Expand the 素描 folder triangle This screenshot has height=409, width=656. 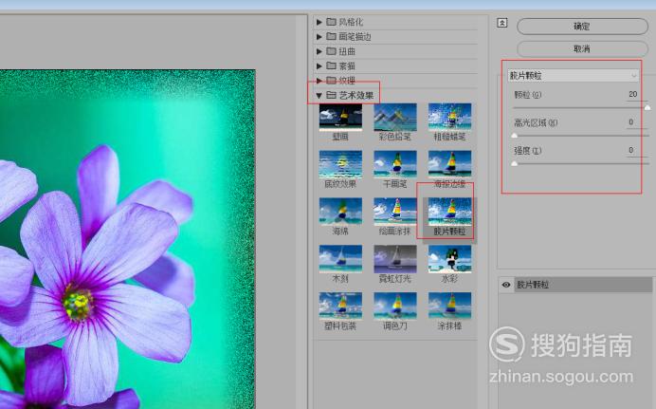[x=319, y=66]
